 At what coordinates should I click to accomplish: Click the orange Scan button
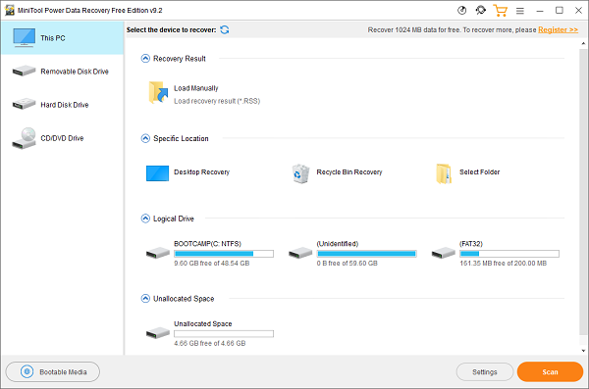550,371
